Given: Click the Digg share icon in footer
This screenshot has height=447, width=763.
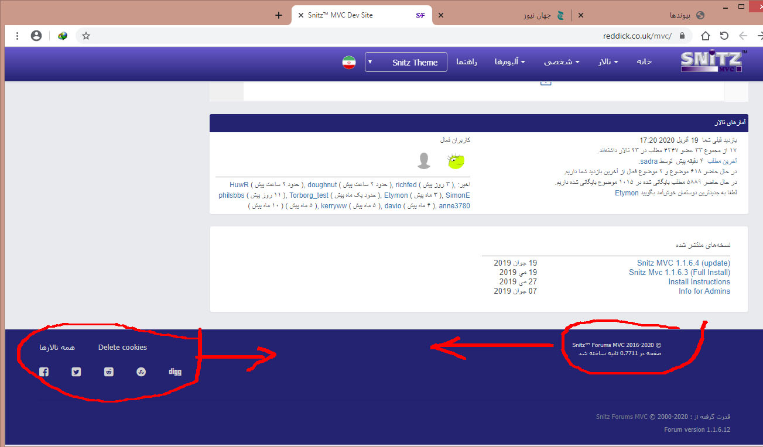Looking at the screenshot, I should click(175, 372).
